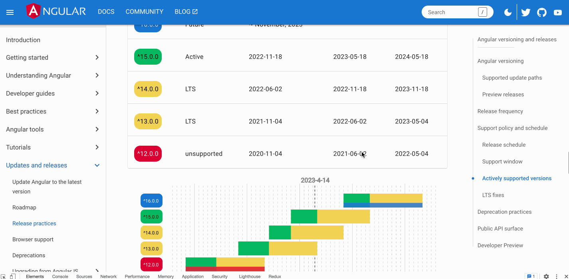
Task: Visit Angular's YouTube channel
Action: pos(557,12)
